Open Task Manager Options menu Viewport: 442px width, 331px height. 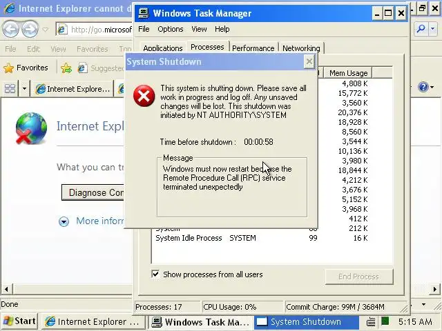[x=171, y=29]
